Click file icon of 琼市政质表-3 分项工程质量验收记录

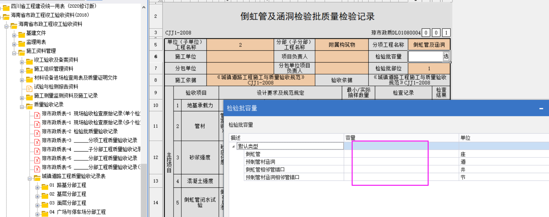pyautogui.click(x=37, y=142)
